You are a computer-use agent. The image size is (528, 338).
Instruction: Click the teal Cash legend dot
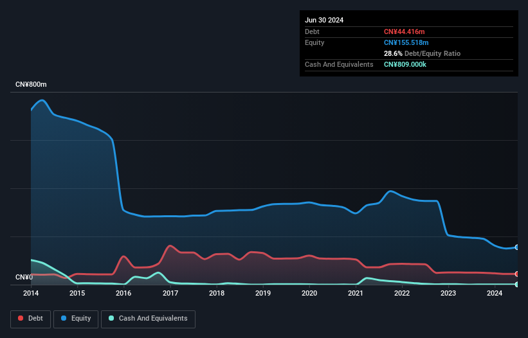pyautogui.click(x=111, y=318)
